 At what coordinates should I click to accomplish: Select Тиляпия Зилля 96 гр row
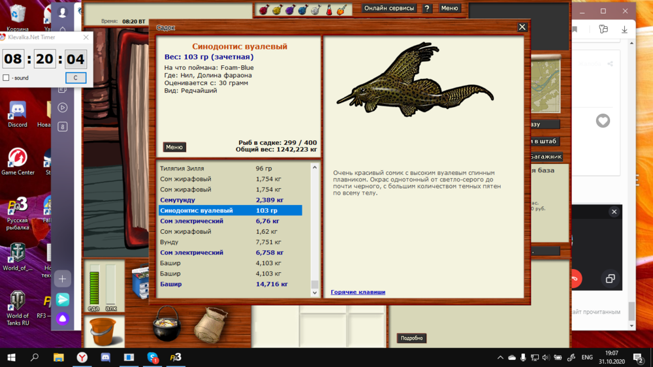click(231, 168)
